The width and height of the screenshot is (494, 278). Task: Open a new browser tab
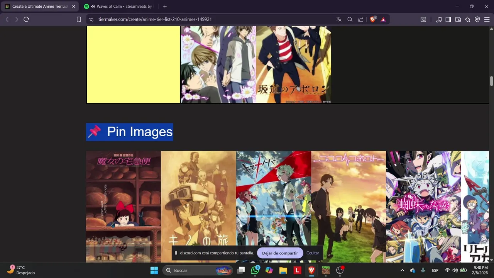pos(165,7)
